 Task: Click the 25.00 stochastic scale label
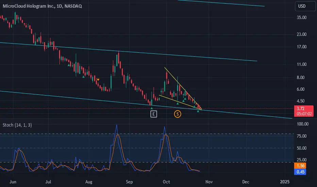tap(302, 160)
